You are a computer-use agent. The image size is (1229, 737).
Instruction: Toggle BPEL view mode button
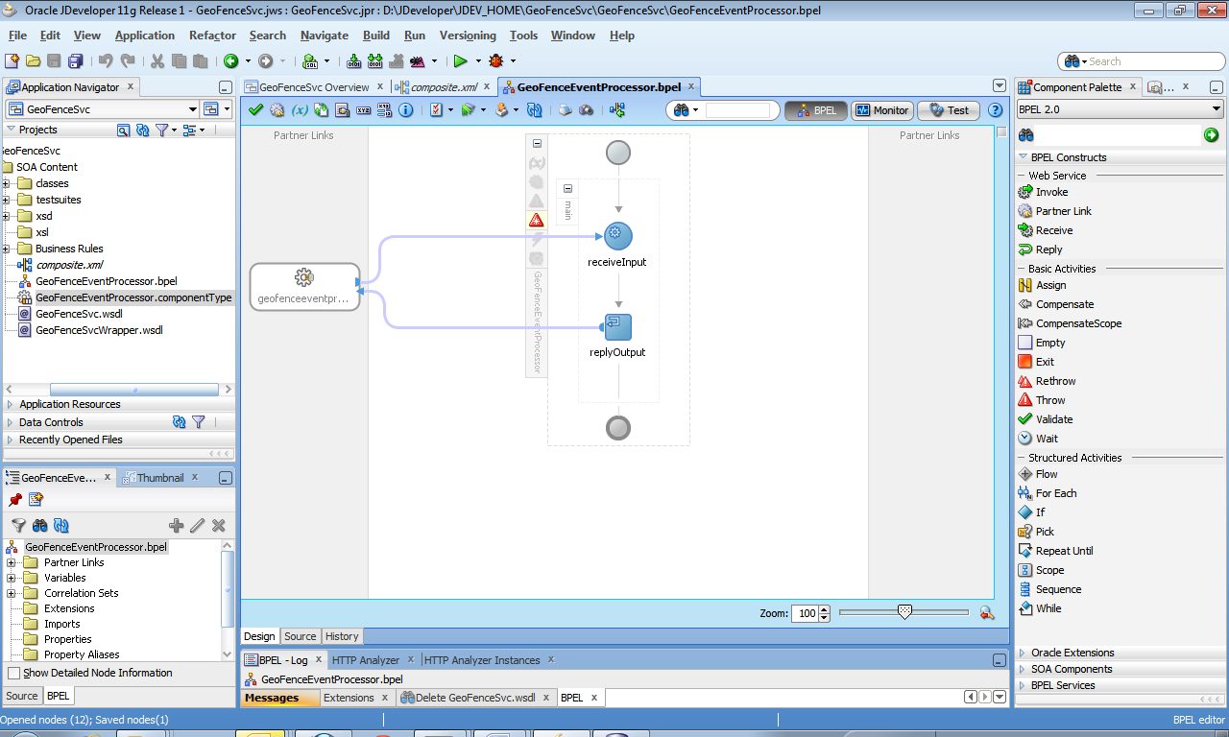coord(816,110)
